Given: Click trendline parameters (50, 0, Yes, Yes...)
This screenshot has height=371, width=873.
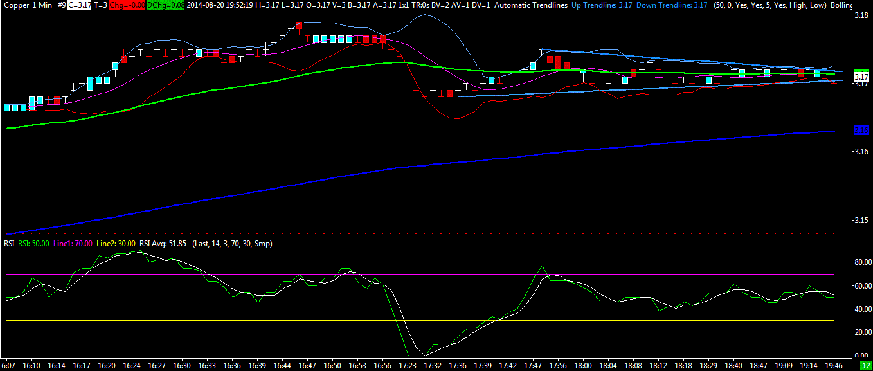Looking at the screenshot, I should [x=770, y=5].
